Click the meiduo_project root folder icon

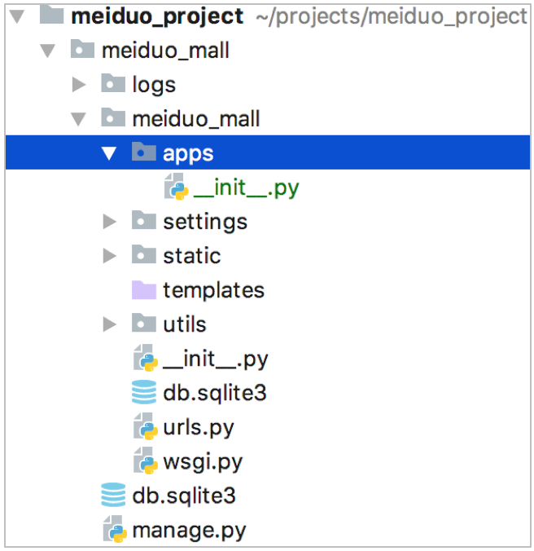point(51,15)
